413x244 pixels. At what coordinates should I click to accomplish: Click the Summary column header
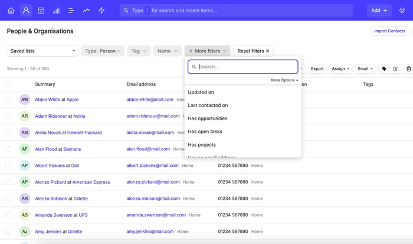click(45, 84)
